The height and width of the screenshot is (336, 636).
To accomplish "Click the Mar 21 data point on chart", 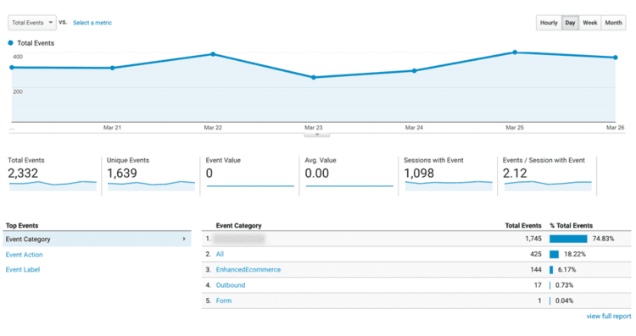I will point(112,68).
